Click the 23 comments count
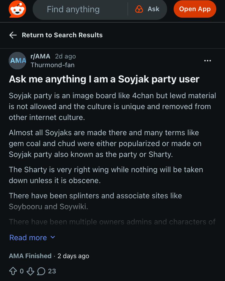Viewport: 225px width, 281px height. tap(52, 271)
